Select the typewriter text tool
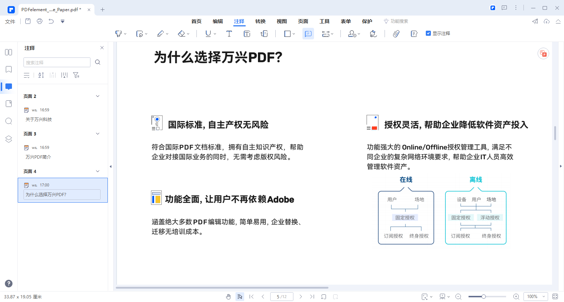 pos(229,34)
